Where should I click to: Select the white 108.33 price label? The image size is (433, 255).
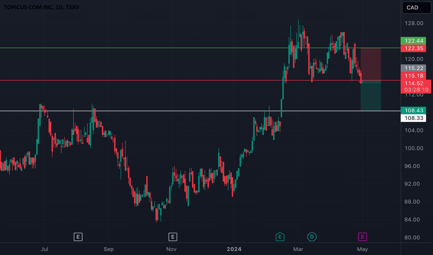pos(413,118)
